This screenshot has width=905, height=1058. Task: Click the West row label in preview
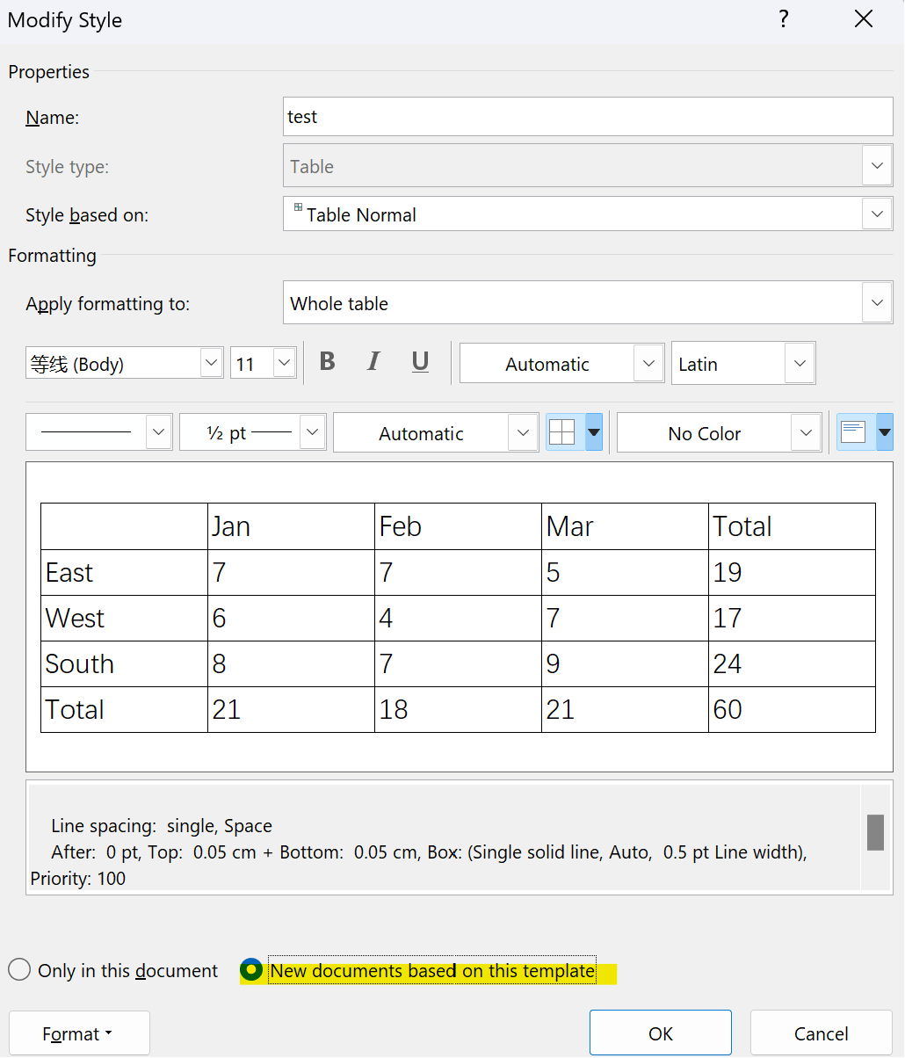pyautogui.click(x=124, y=618)
